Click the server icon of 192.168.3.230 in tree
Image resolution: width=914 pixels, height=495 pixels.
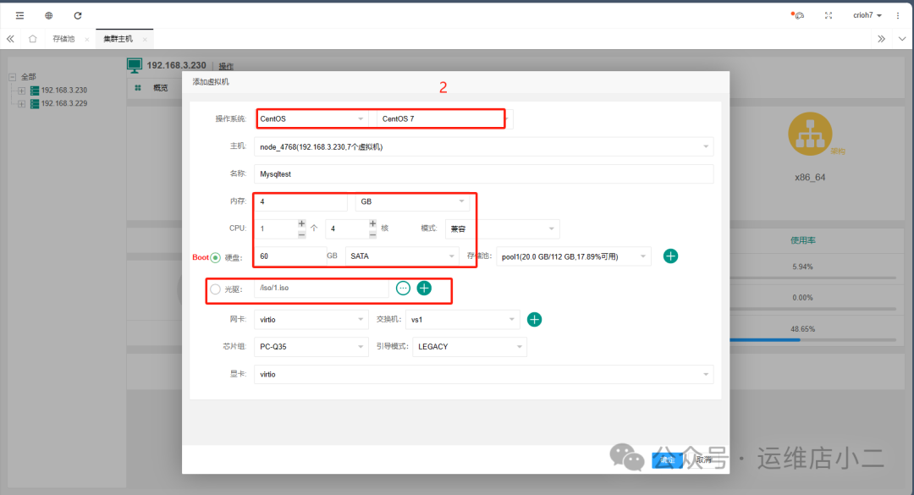(x=35, y=91)
